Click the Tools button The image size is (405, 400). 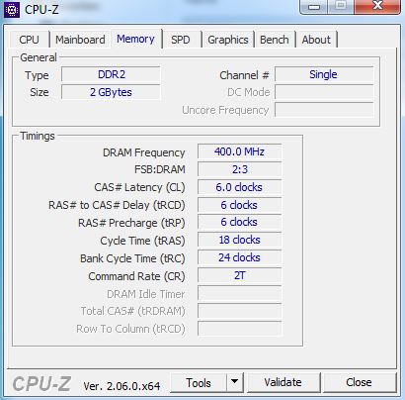click(199, 382)
